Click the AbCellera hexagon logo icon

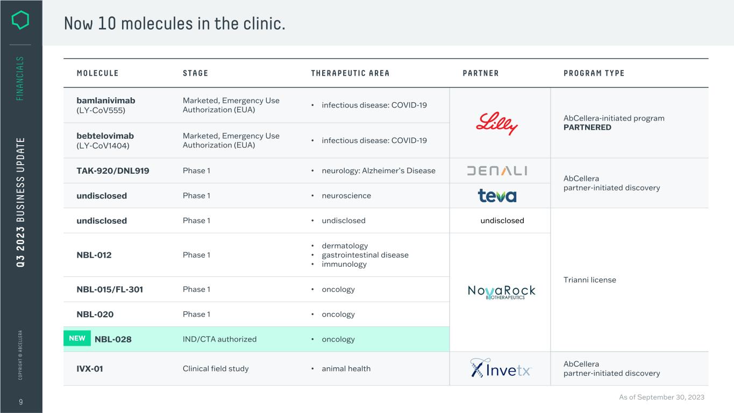click(x=20, y=20)
